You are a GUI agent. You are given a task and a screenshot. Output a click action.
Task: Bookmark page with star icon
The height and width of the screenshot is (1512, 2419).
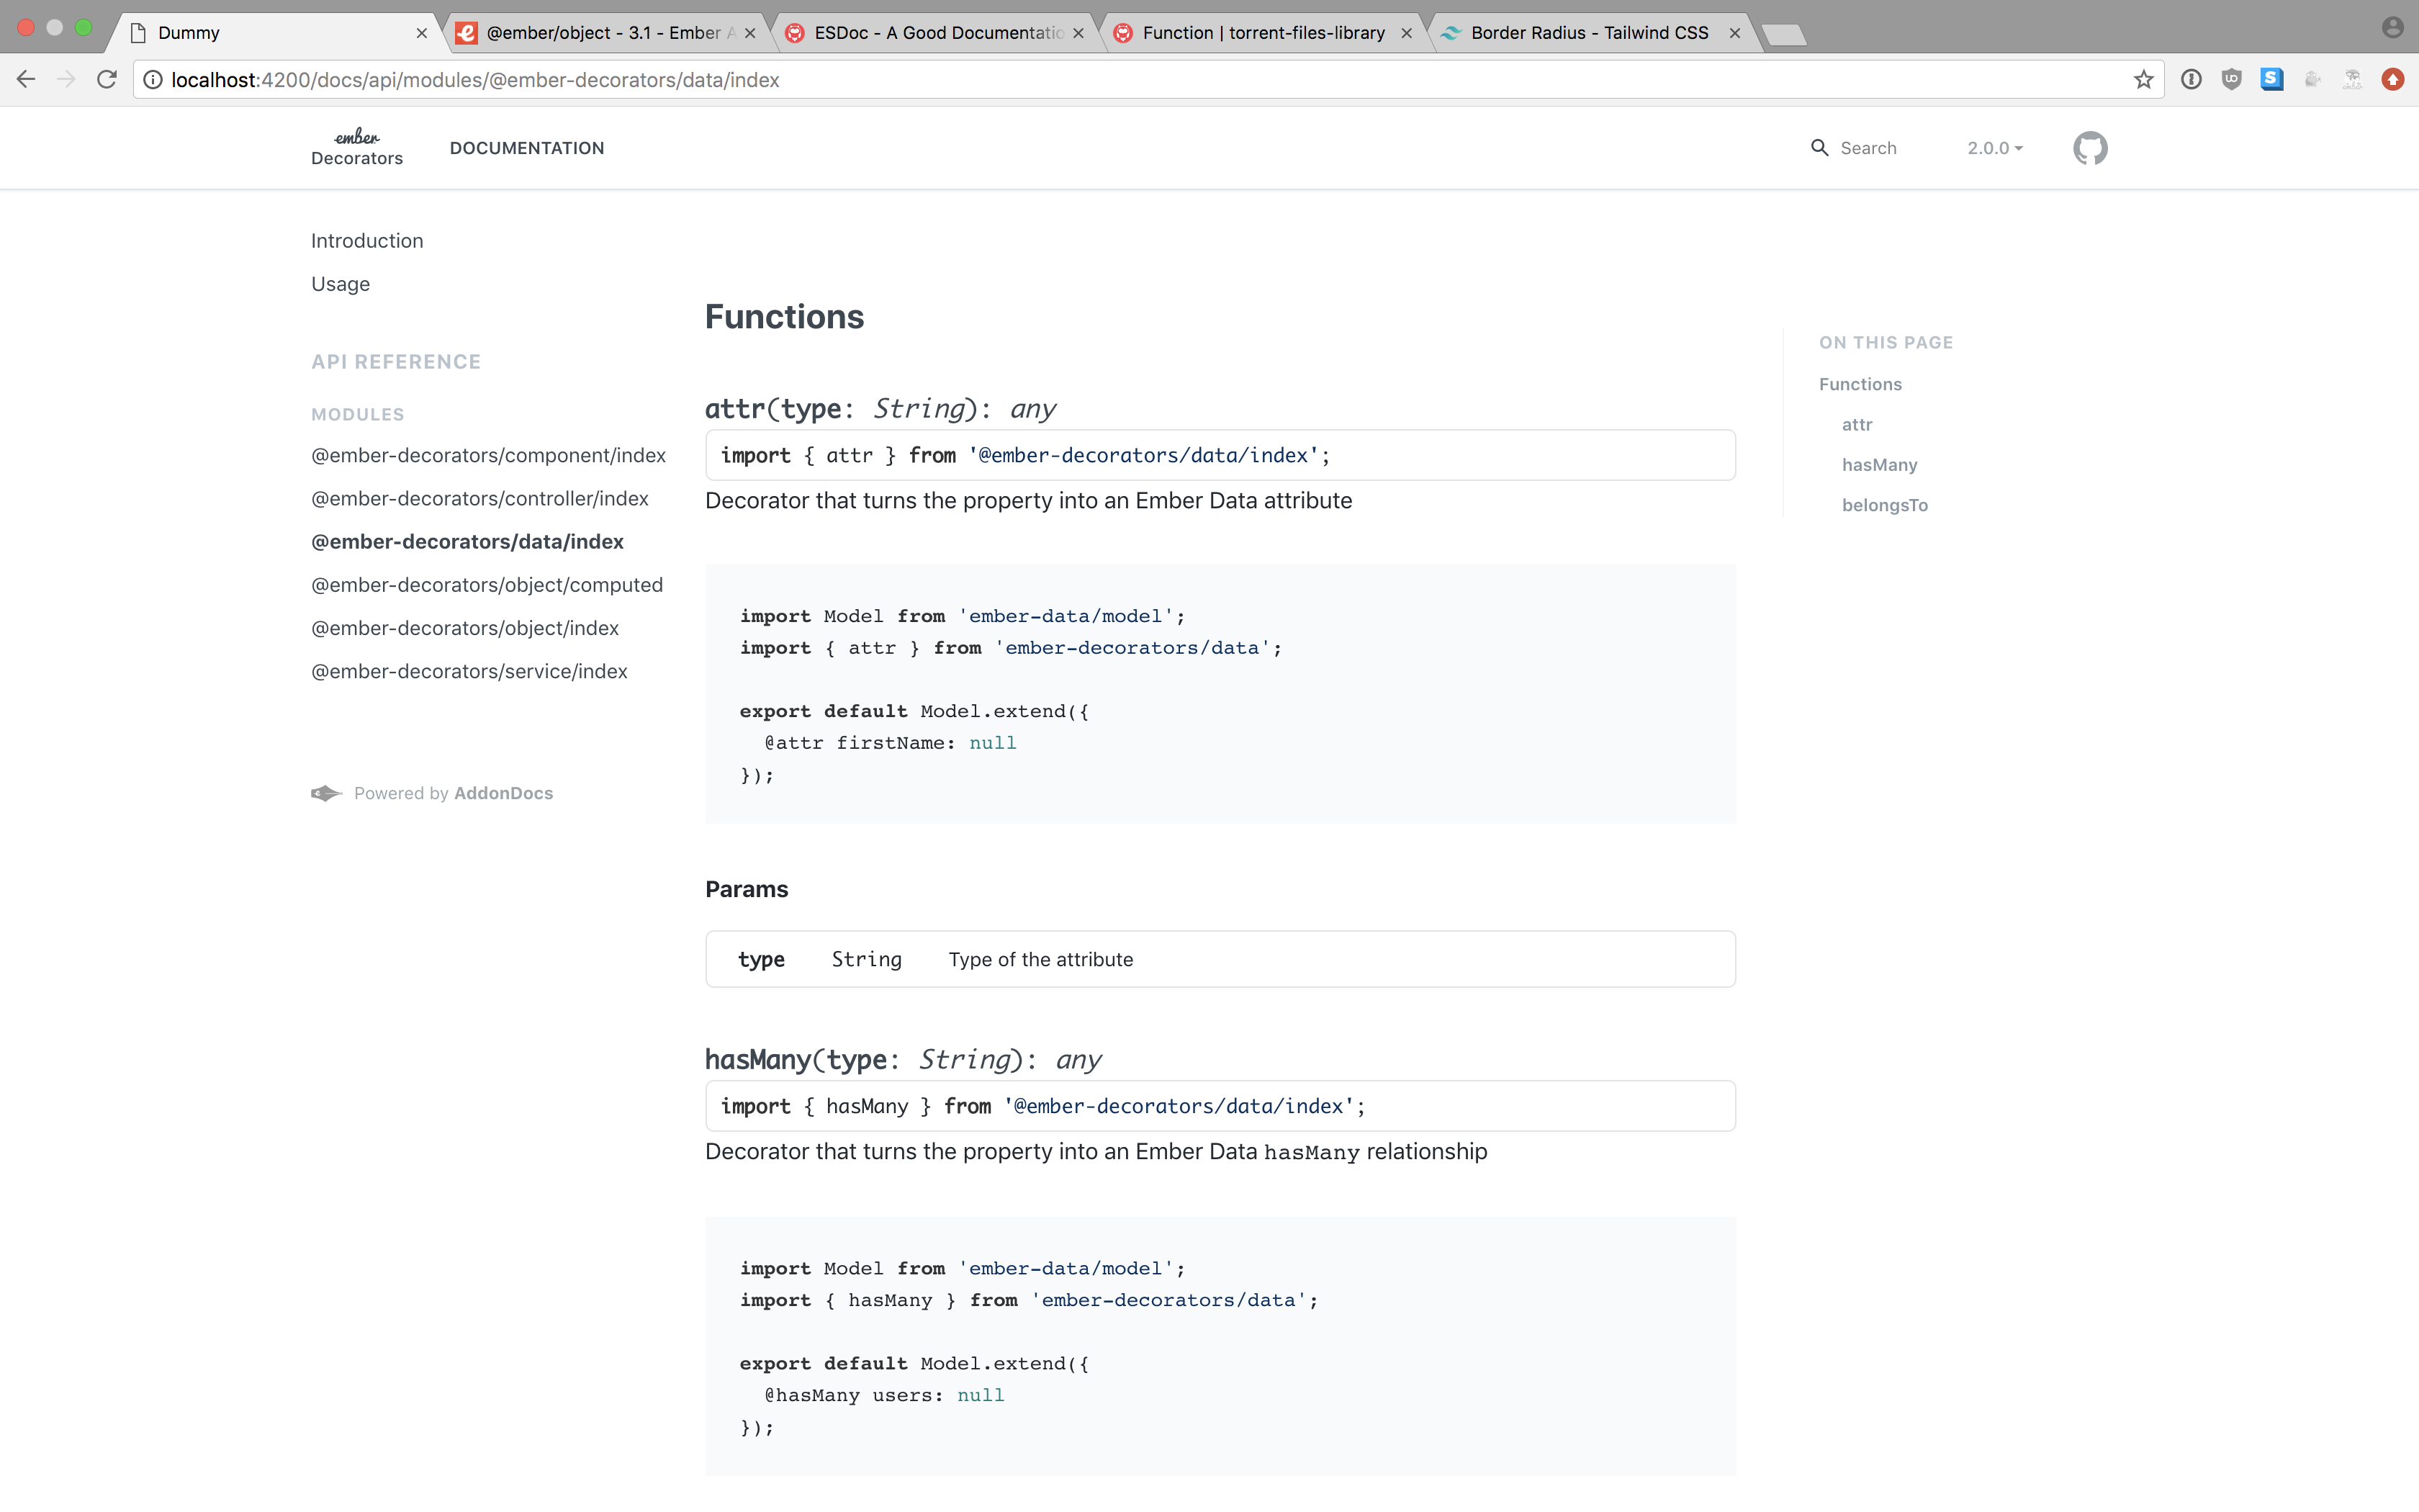2143,80
